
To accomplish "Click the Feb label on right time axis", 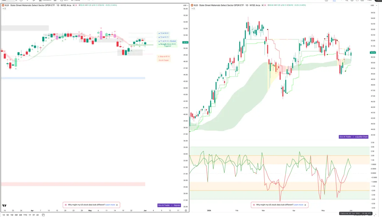I will [237, 210].
